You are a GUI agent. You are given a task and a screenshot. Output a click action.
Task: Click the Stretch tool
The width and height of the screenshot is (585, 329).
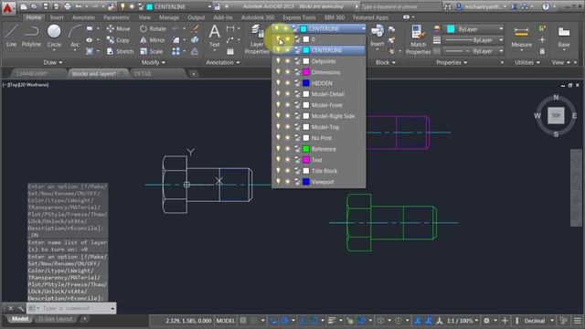[x=120, y=51]
